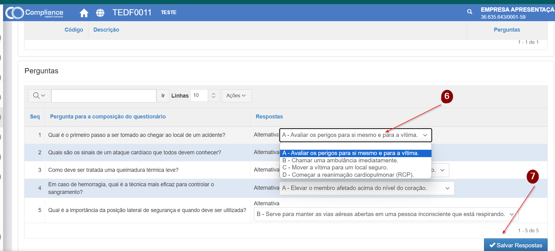Click question about hemorragia technique
Image resolution: width=555 pixels, height=251 pixels.
[131, 188]
